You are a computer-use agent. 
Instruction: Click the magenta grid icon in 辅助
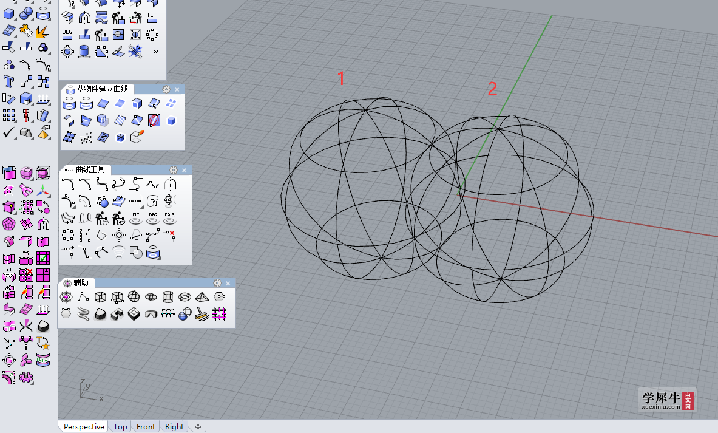[219, 314]
